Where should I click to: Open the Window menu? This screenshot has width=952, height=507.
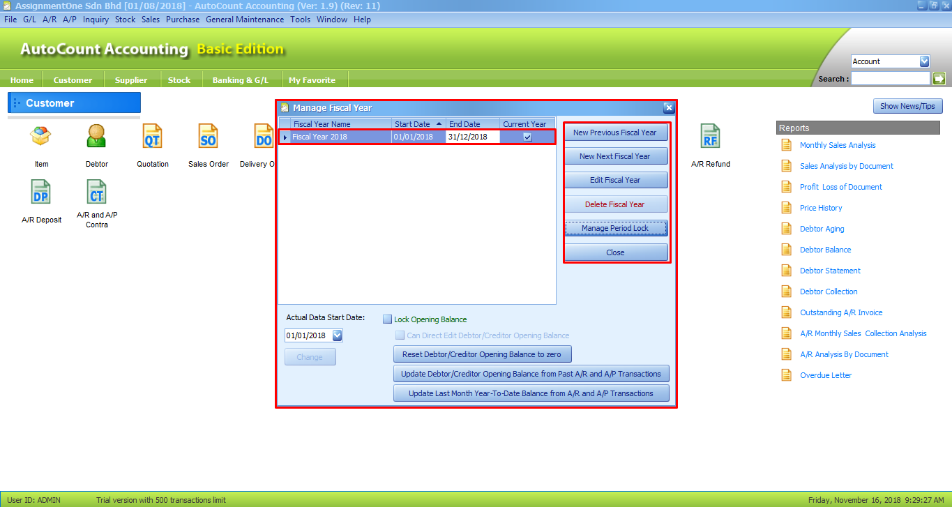click(331, 20)
